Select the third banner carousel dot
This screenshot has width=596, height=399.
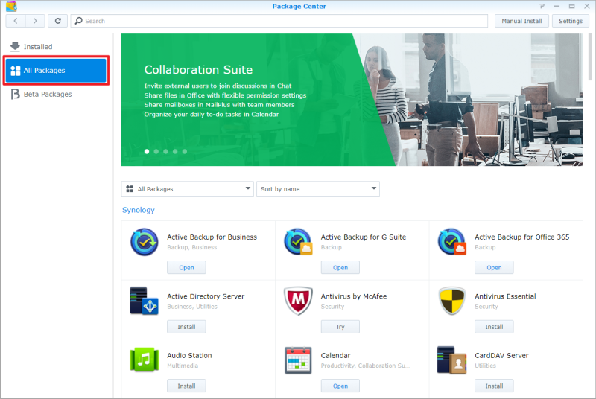[x=165, y=151]
